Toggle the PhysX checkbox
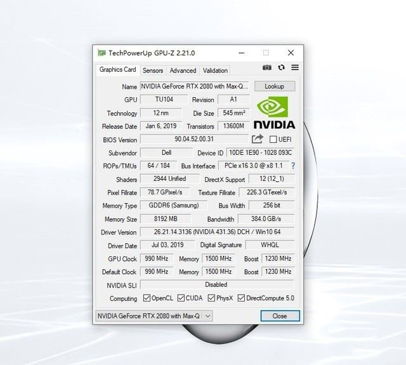 211,298
